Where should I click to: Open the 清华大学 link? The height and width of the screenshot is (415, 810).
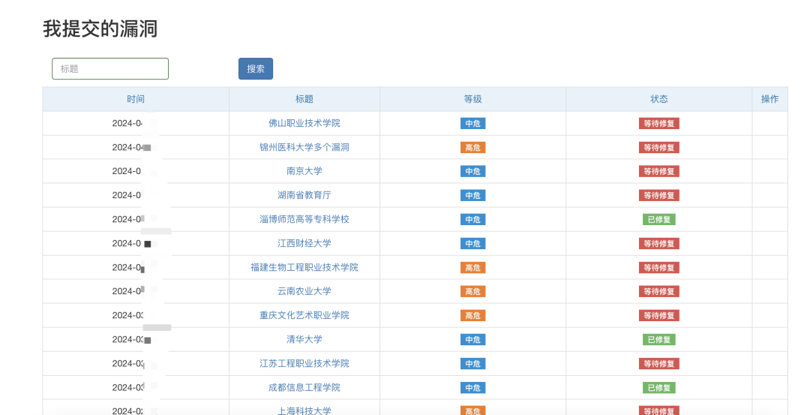(304, 339)
